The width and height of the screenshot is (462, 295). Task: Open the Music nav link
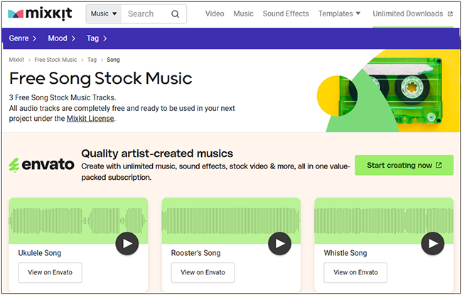243,14
